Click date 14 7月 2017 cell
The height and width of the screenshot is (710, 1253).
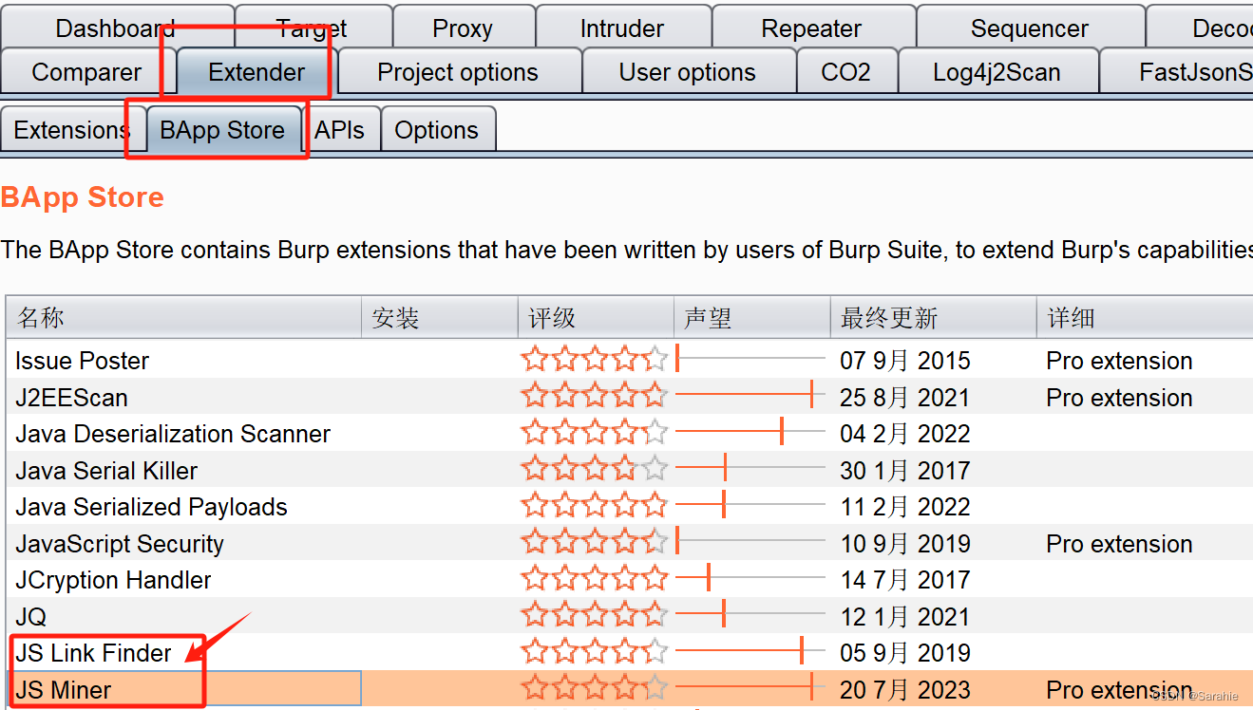(905, 580)
